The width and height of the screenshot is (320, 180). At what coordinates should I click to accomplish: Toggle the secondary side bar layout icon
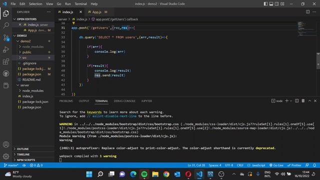276,4
